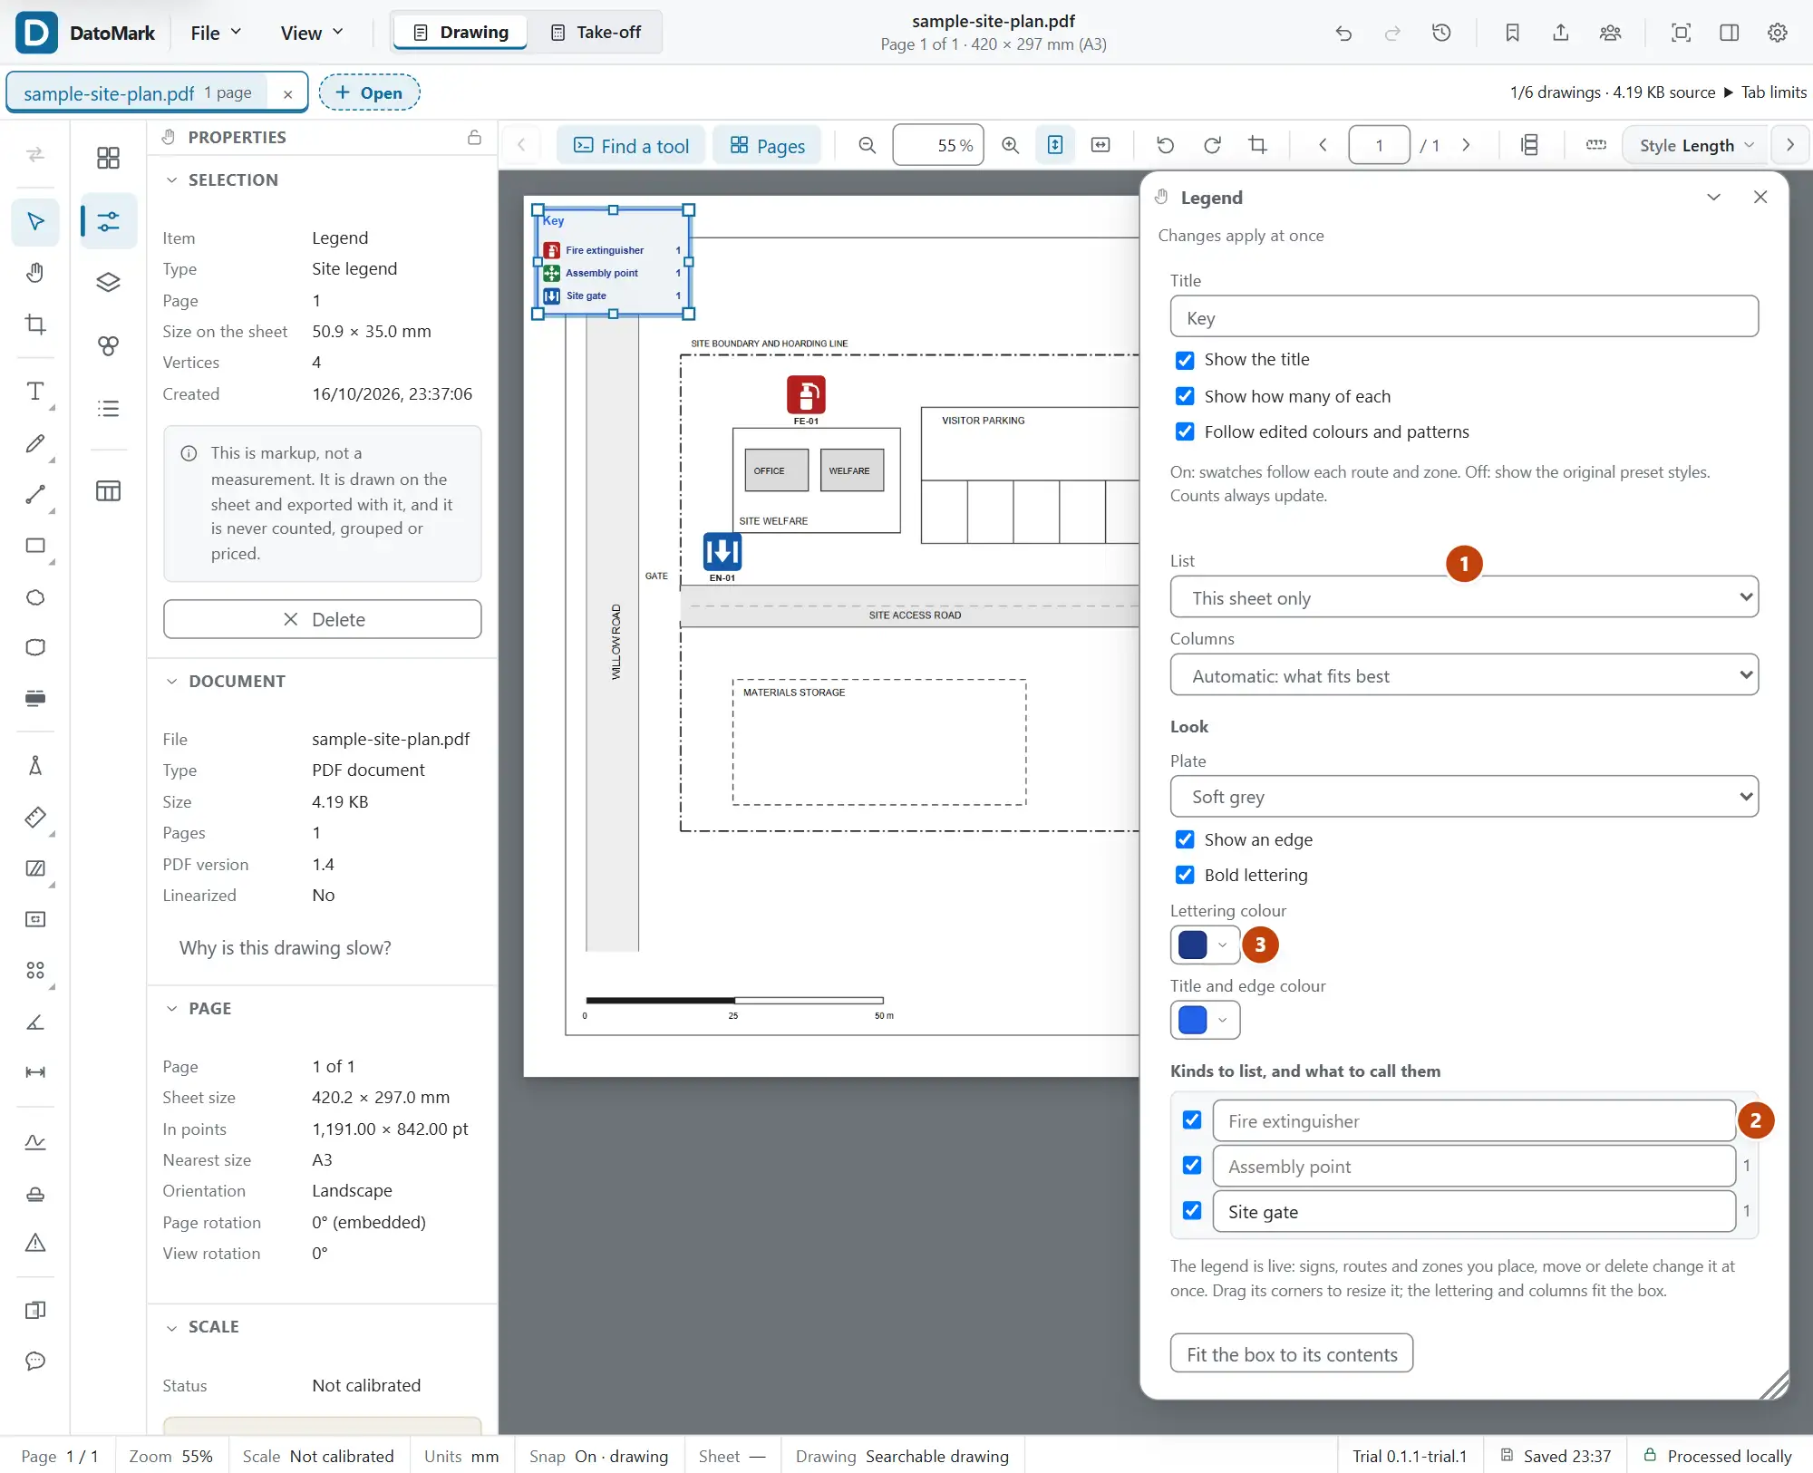Open settings gear icon

click(x=1777, y=33)
